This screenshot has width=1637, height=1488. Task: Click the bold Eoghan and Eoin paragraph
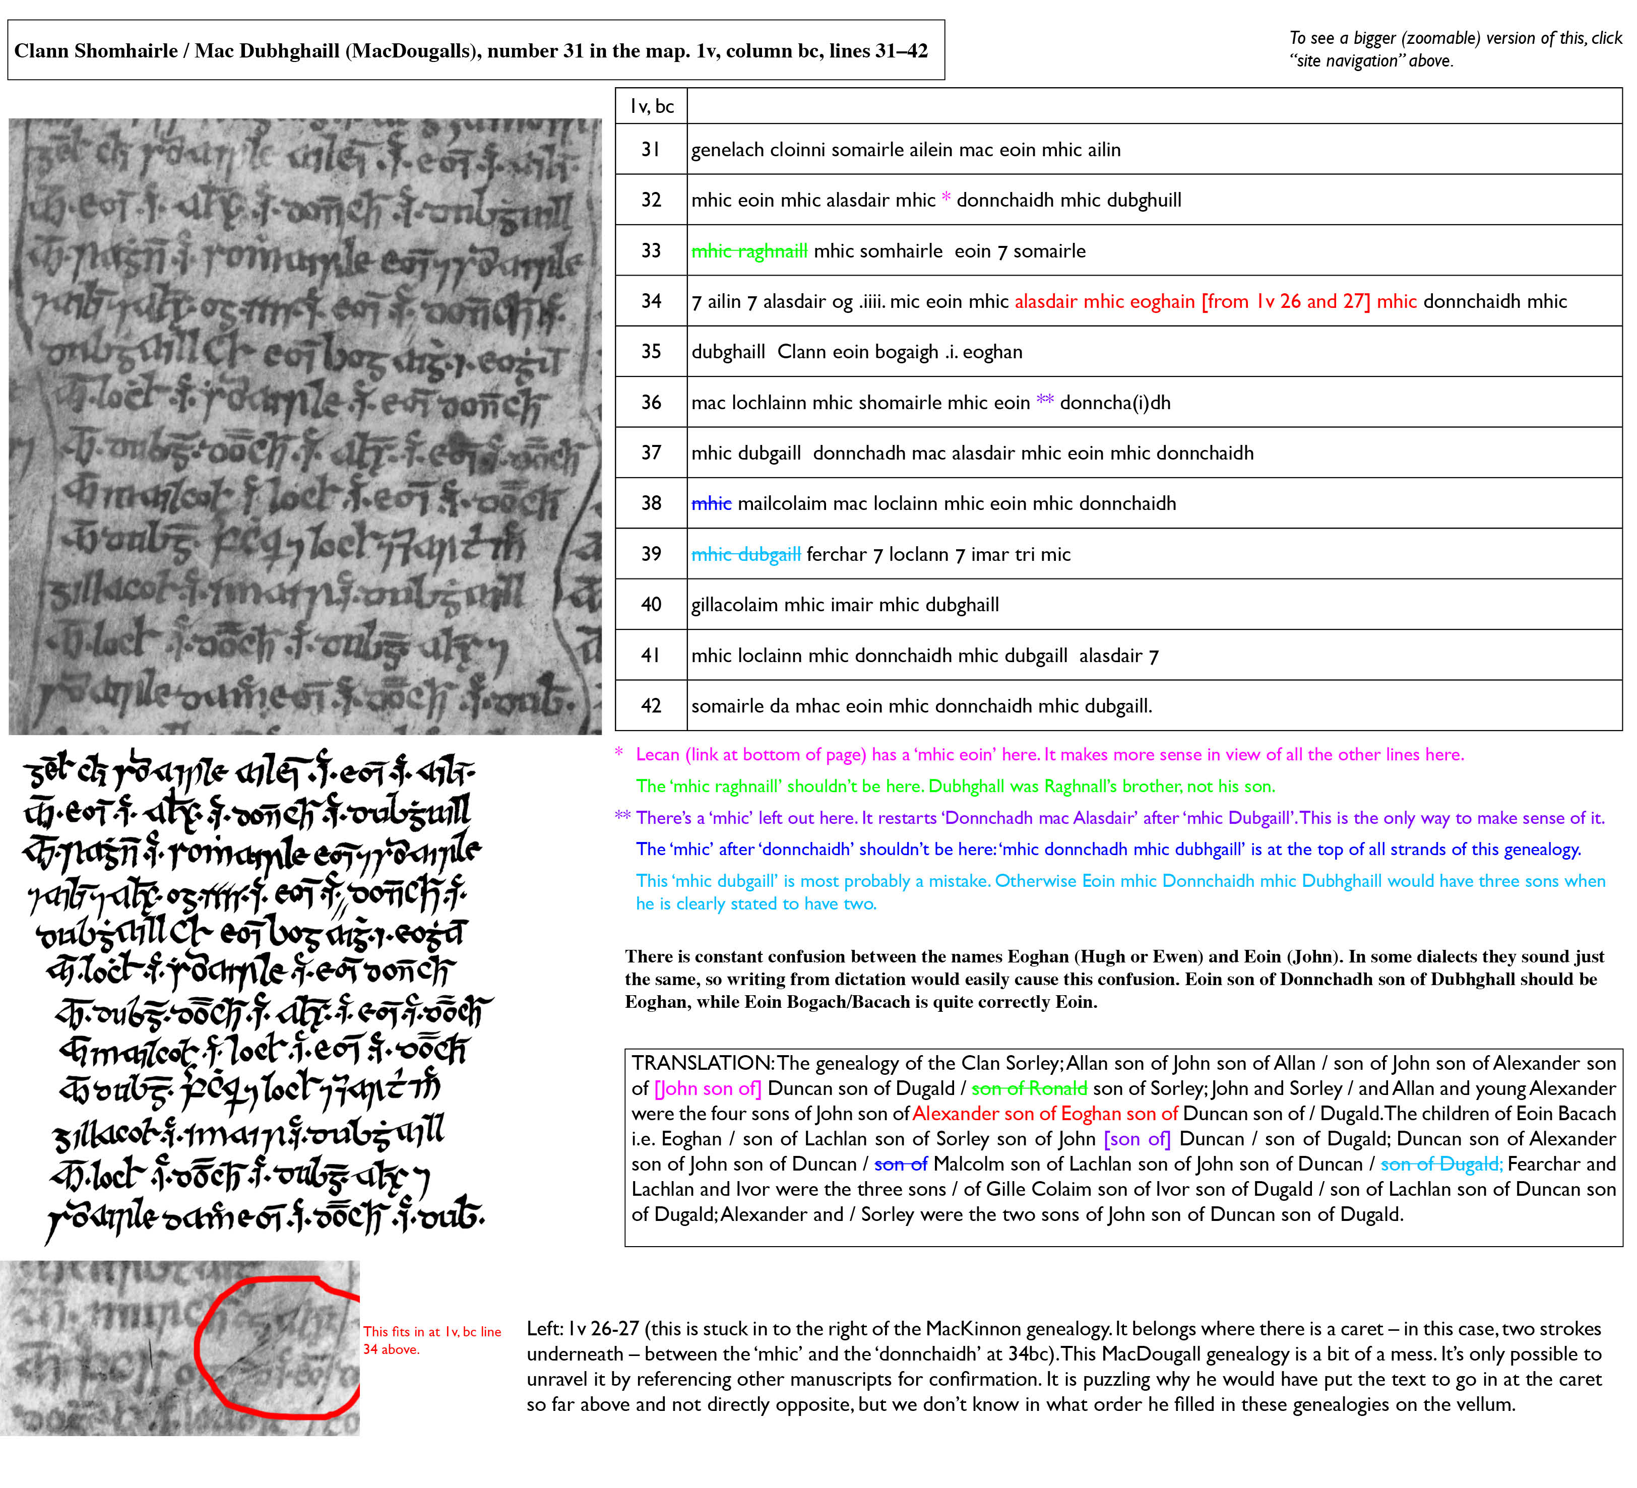(x=1114, y=979)
